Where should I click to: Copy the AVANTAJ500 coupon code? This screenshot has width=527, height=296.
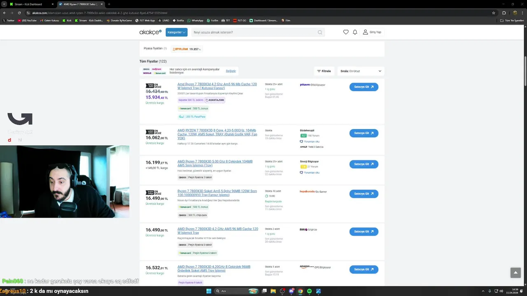215,100
